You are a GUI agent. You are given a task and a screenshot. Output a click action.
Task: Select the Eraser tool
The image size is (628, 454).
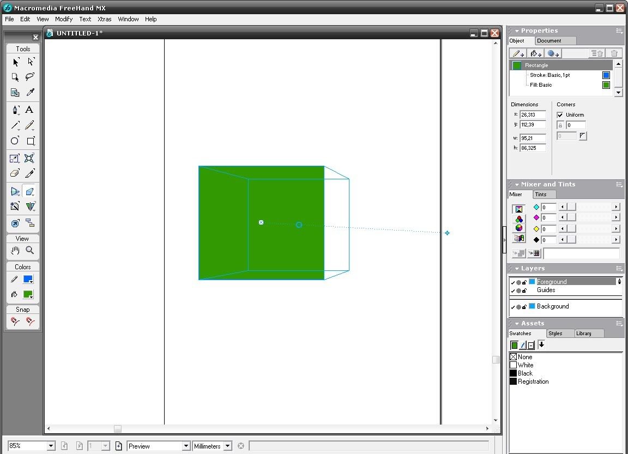(15, 173)
